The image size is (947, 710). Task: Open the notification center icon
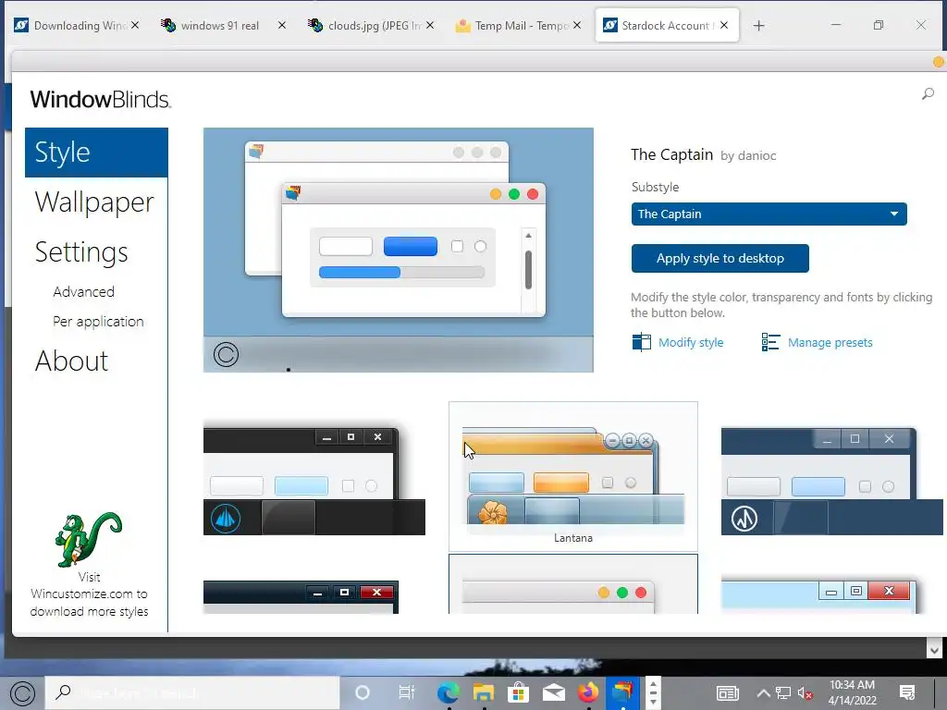coord(907,692)
